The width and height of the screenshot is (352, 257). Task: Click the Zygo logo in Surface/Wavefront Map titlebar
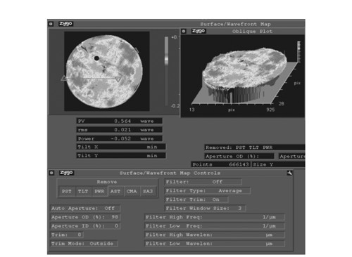65,24
